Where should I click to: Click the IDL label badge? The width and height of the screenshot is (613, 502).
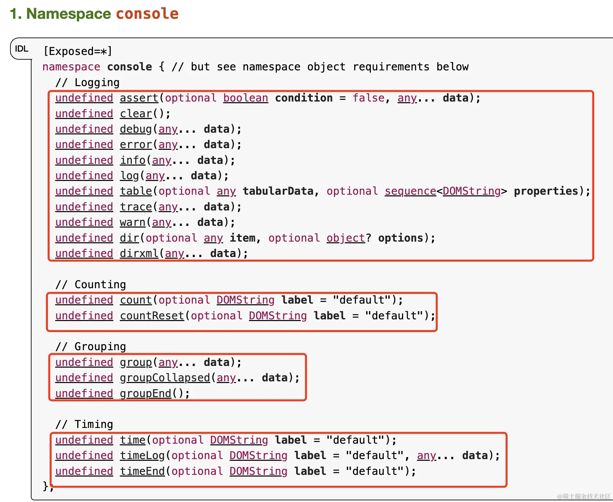click(x=21, y=49)
